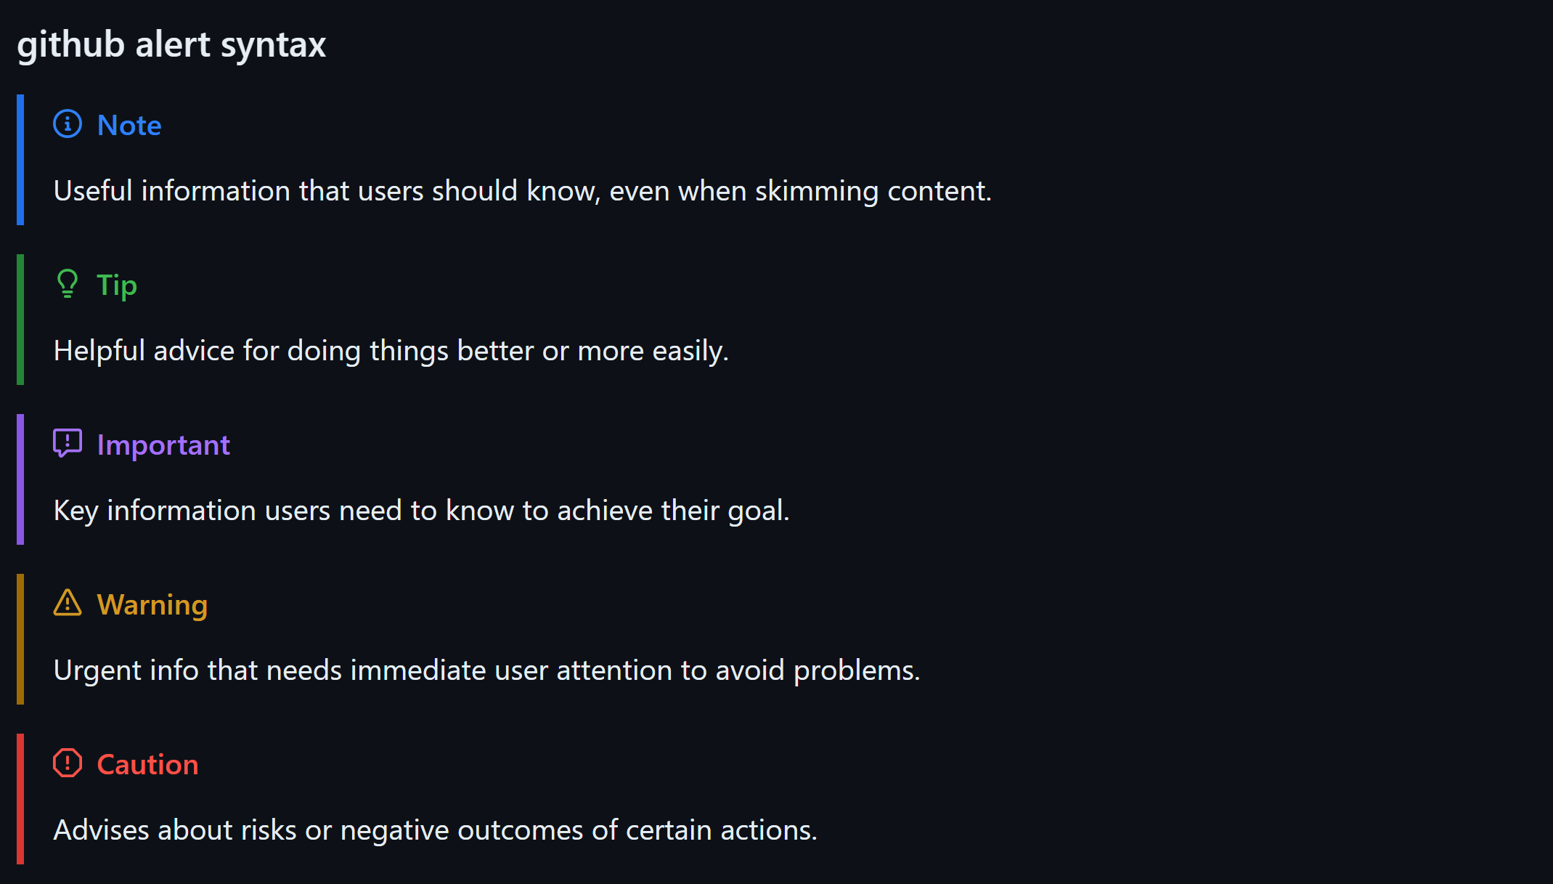Click the green lightbulb Tip icon

(x=68, y=284)
